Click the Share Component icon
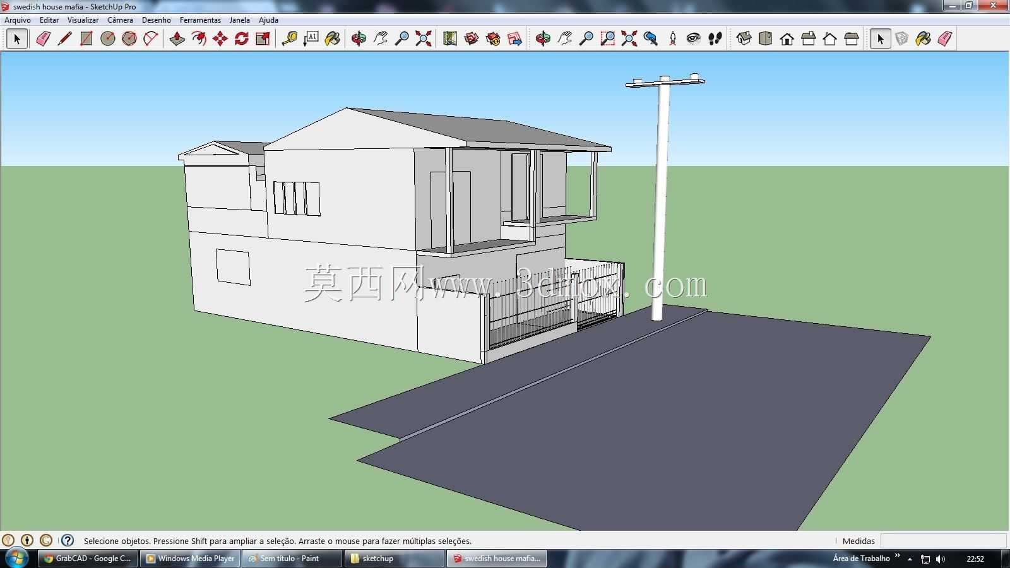Screen dimensions: 1010x568 514,39
